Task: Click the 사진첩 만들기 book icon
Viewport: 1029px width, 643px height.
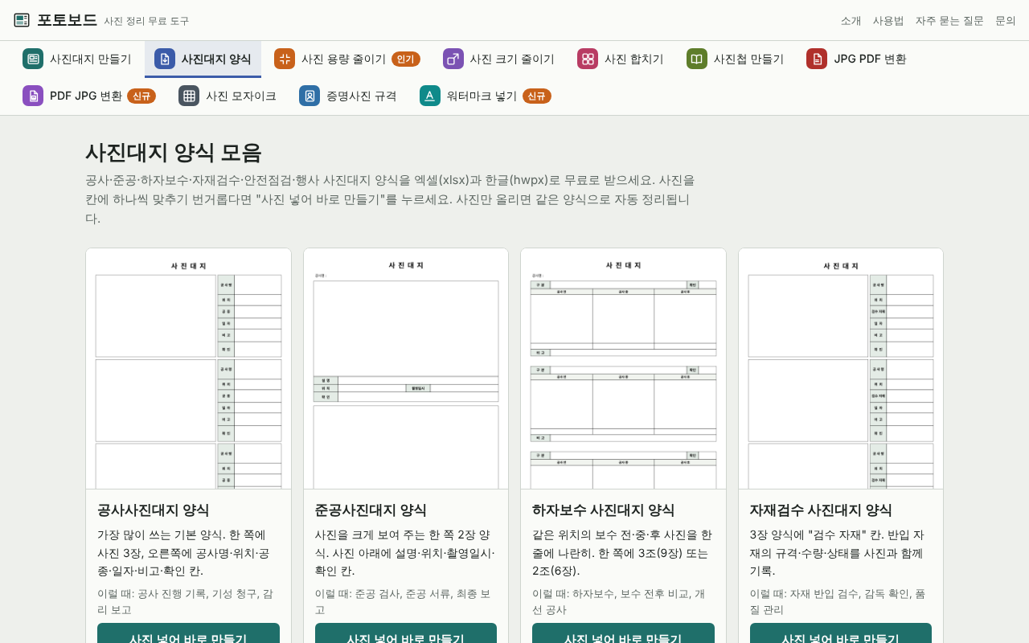Action: (x=697, y=59)
